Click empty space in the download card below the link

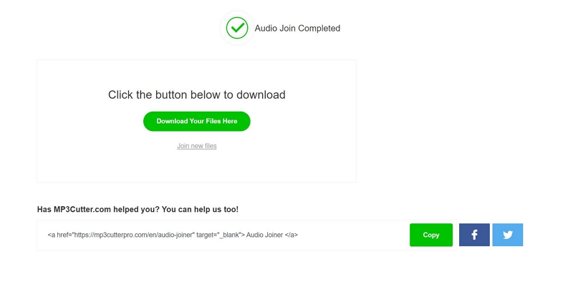[x=196, y=166]
